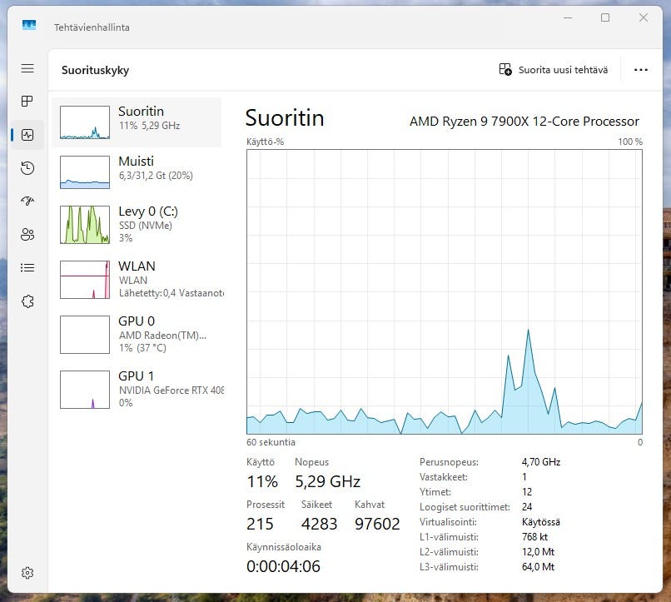This screenshot has height=602, width=671.
Task: Click the 11% usage value under Käyttö
Action: pos(262,481)
